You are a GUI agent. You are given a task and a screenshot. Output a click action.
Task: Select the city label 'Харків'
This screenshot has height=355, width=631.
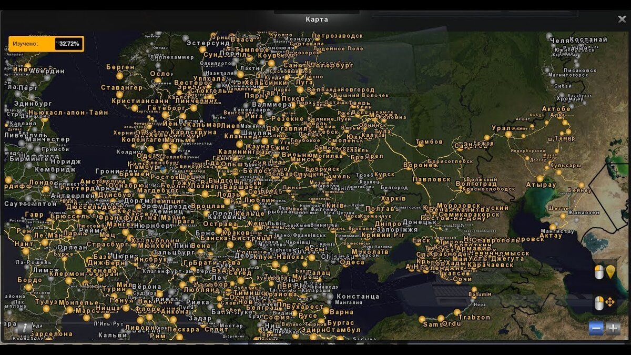[393, 198]
